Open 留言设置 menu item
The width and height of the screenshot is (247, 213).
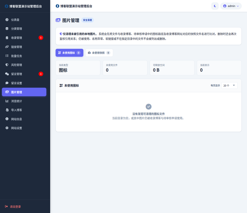click(x=24, y=83)
